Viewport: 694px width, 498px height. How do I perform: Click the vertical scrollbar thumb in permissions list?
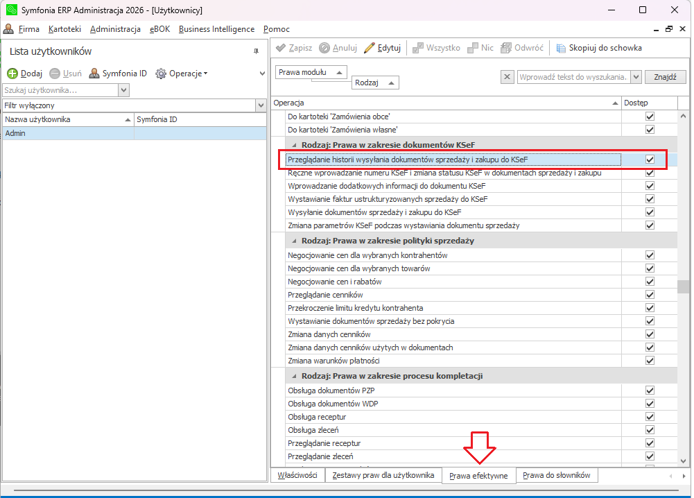(x=683, y=287)
